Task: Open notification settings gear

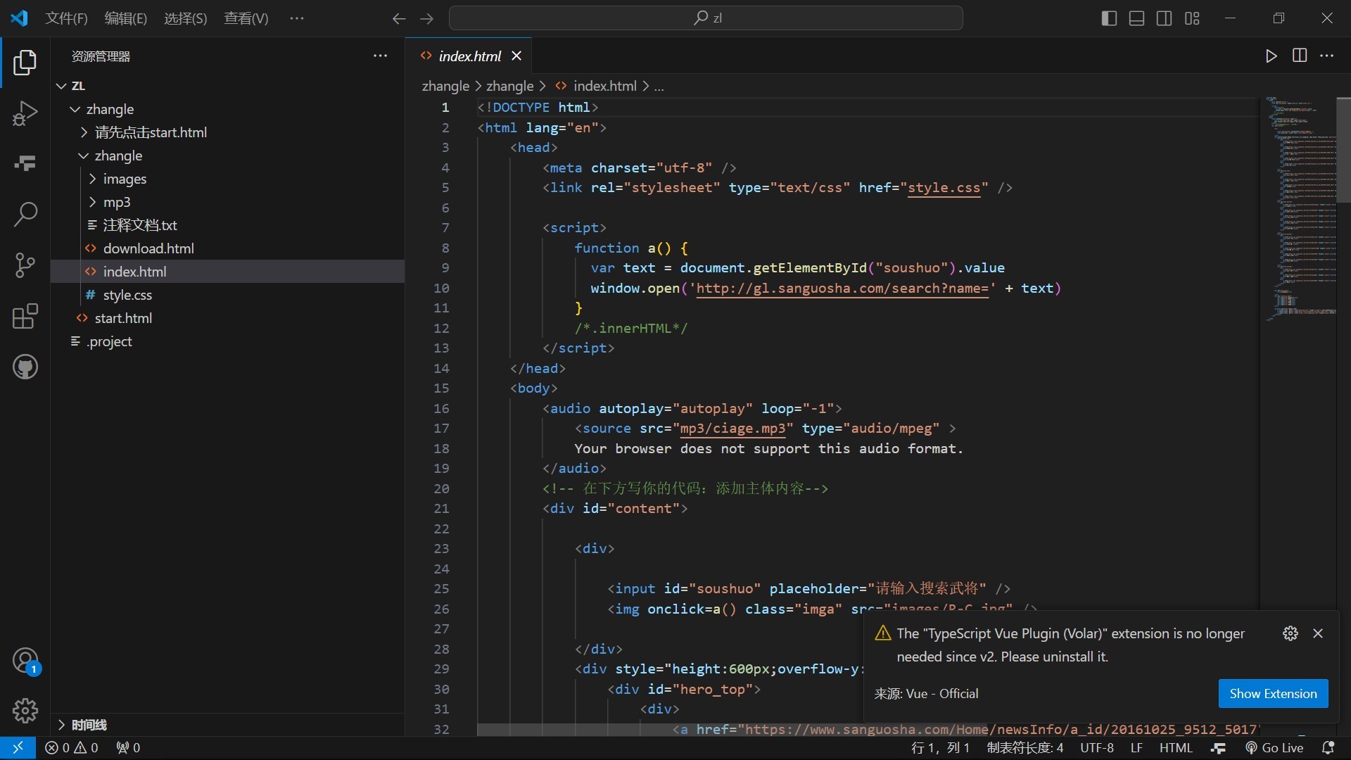Action: [1290, 633]
